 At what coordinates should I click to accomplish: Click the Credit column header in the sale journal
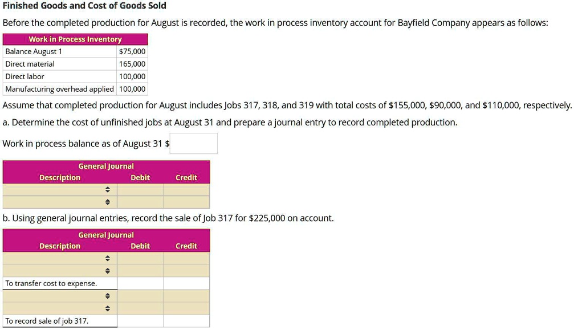pos(186,246)
